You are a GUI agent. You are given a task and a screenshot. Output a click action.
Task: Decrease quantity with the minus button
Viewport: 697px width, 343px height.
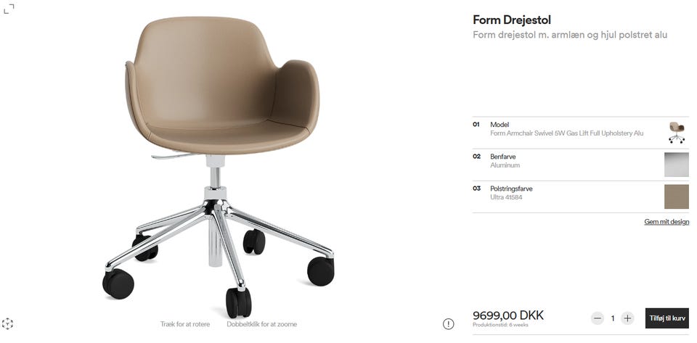tap(598, 318)
